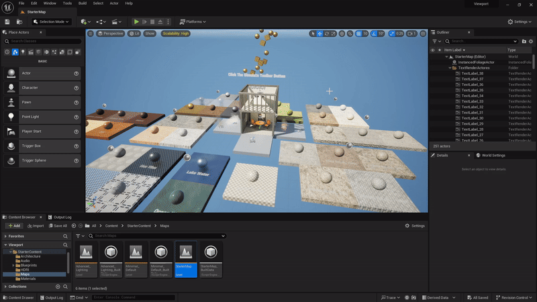This screenshot has height=302, width=537.
Task: Click the Scalability: High warning button
Action: 175,34
